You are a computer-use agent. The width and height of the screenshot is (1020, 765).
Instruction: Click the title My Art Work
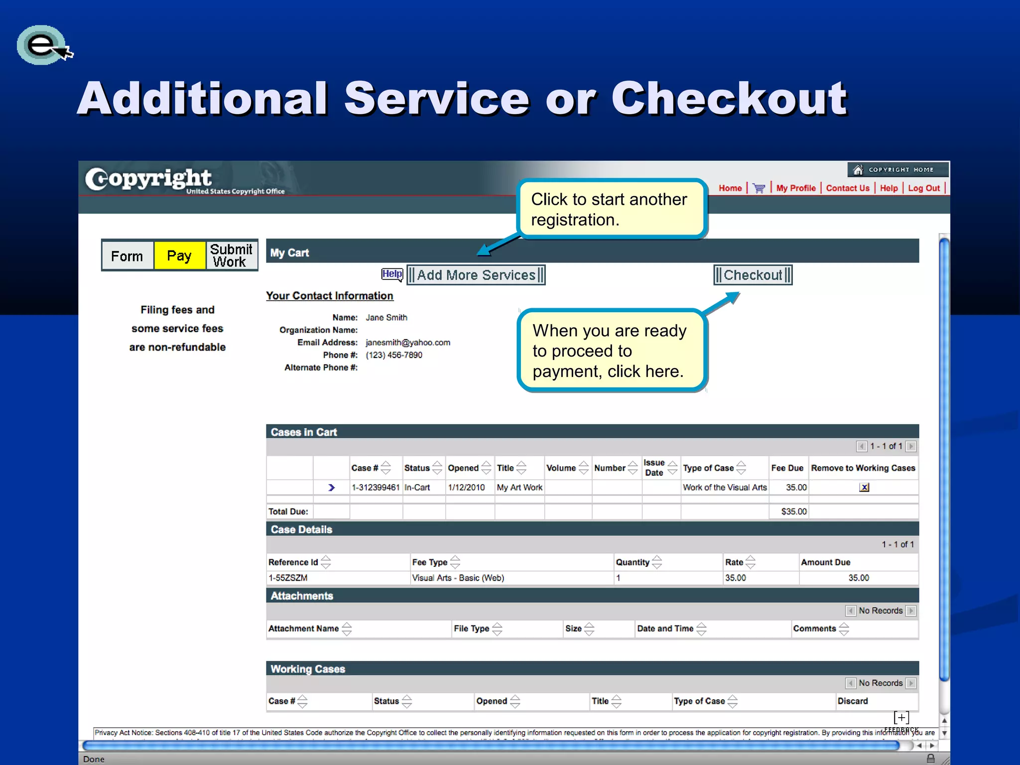pos(519,488)
